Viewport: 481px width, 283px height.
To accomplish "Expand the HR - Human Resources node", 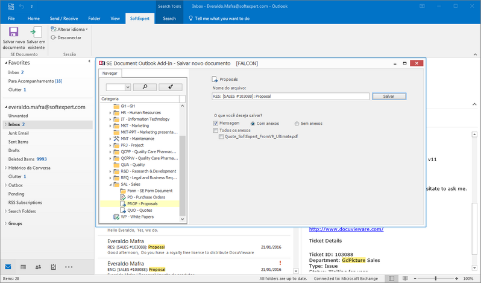I will point(110,113).
